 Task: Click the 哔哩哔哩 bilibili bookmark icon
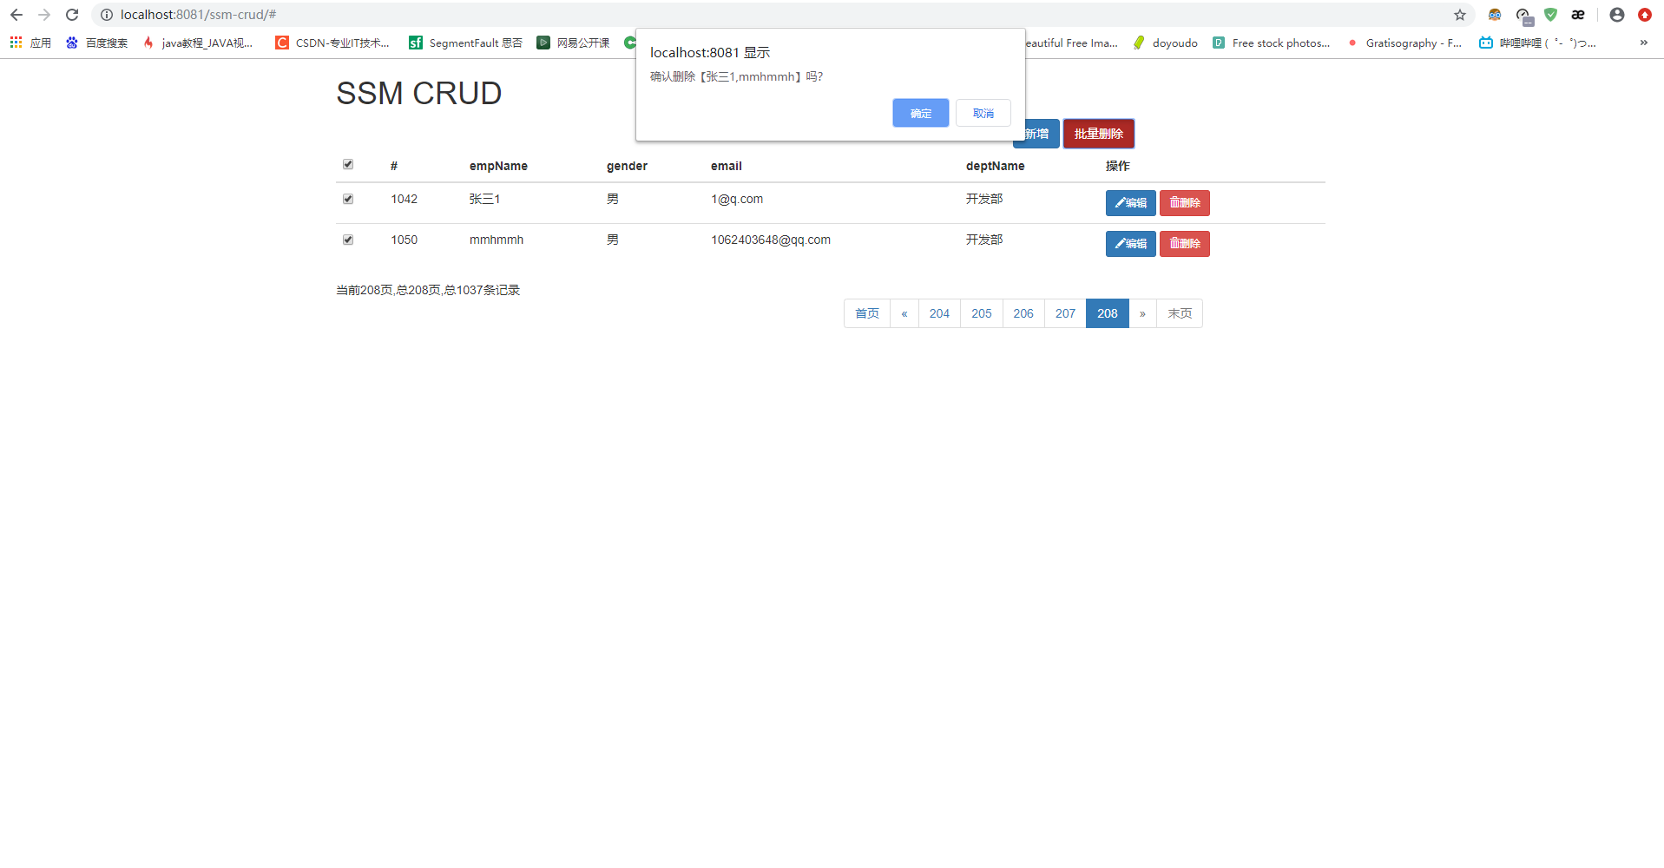[1484, 42]
